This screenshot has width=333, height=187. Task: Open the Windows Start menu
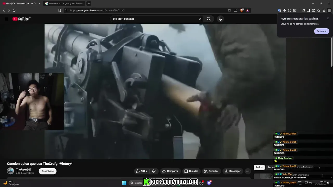(124, 183)
